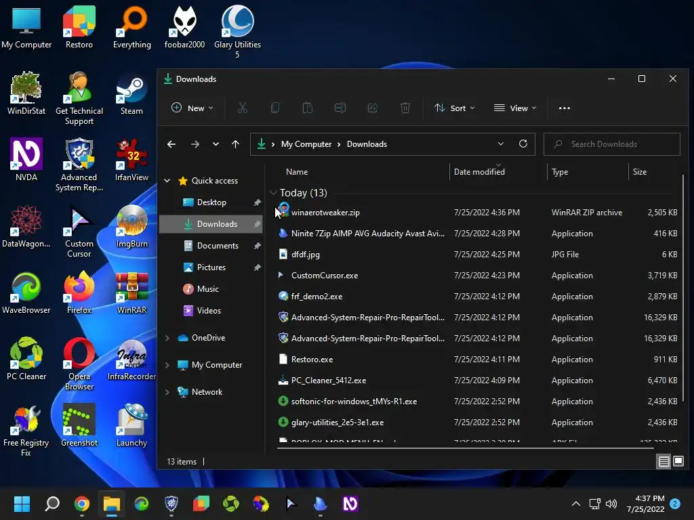The image size is (694, 520).
Task: Click the Rename toolbar icon
Action: (340, 108)
